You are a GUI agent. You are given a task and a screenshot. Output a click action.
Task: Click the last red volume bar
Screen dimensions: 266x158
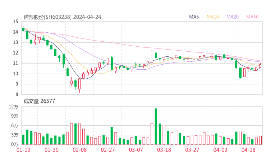pyautogui.click(x=260, y=140)
